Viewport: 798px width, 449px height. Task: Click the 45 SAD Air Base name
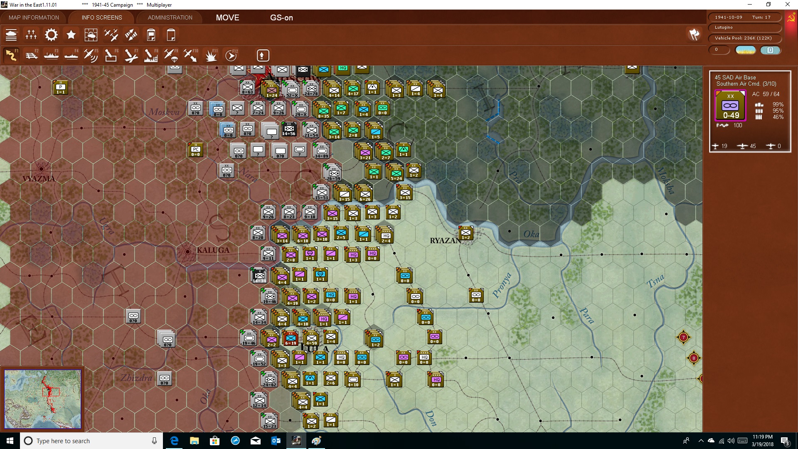click(x=735, y=77)
